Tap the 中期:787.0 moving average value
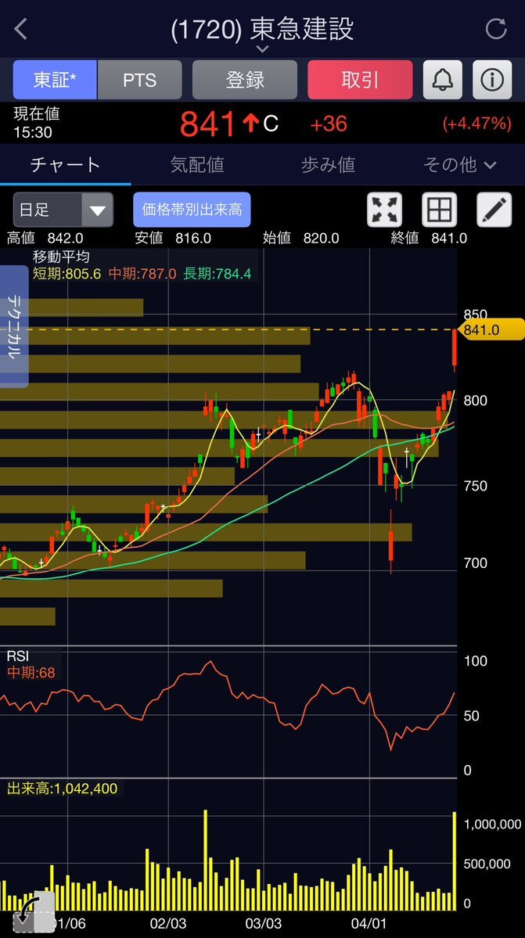Image resolution: width=525 pixels, height=938 pixels. pos(142,274)
